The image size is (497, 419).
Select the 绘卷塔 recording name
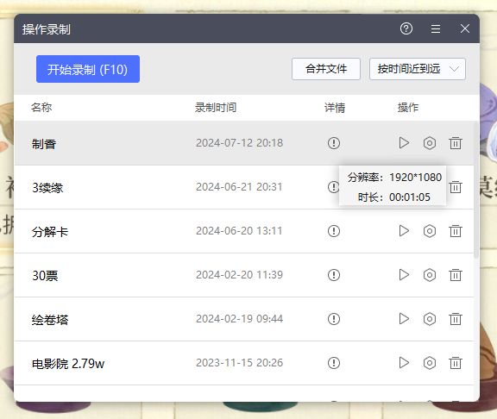[x=50, y=320]
